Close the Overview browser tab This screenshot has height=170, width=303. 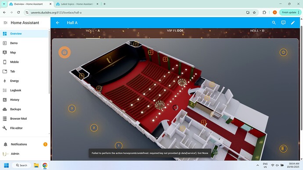50,4
